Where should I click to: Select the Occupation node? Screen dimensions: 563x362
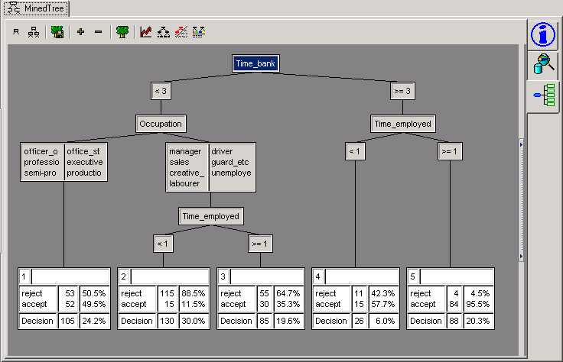(x=161, y=123)
